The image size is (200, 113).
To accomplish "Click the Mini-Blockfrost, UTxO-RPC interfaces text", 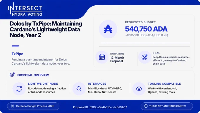I will tap(105, 90).
